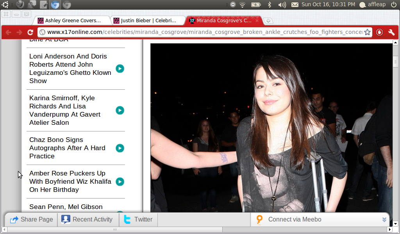Screen dimensions: 400x234
Task: Open the Share Page button
Action: click(32, 220)
